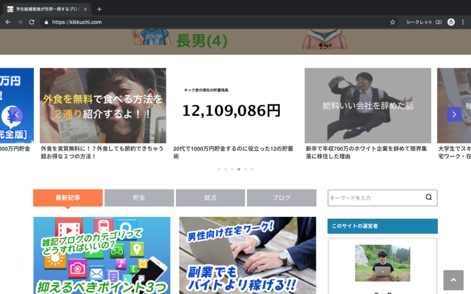The width and height of the screenshot is (471, 294).
Task: Go back to the previous page
Action: 8,22
